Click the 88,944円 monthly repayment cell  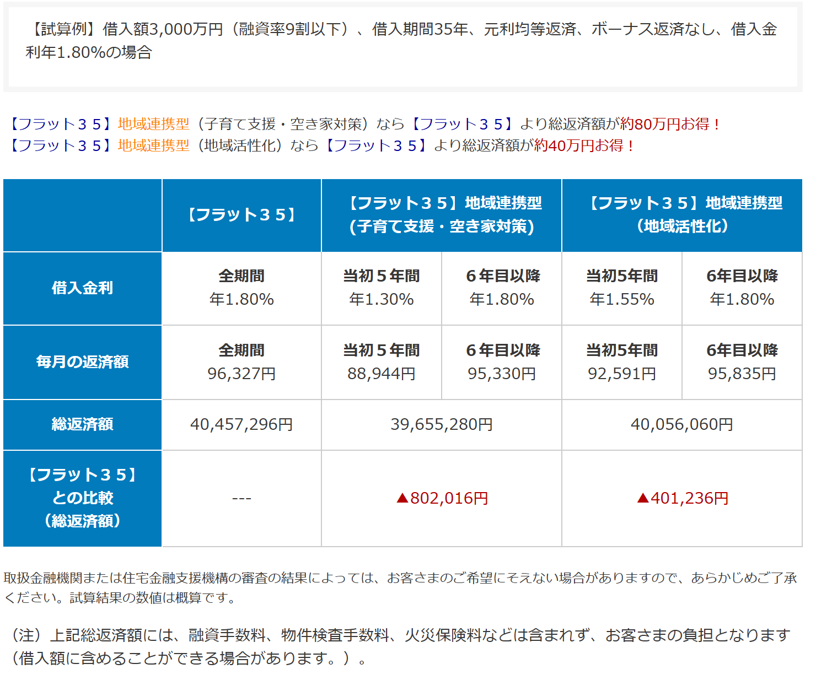(382, 362)
